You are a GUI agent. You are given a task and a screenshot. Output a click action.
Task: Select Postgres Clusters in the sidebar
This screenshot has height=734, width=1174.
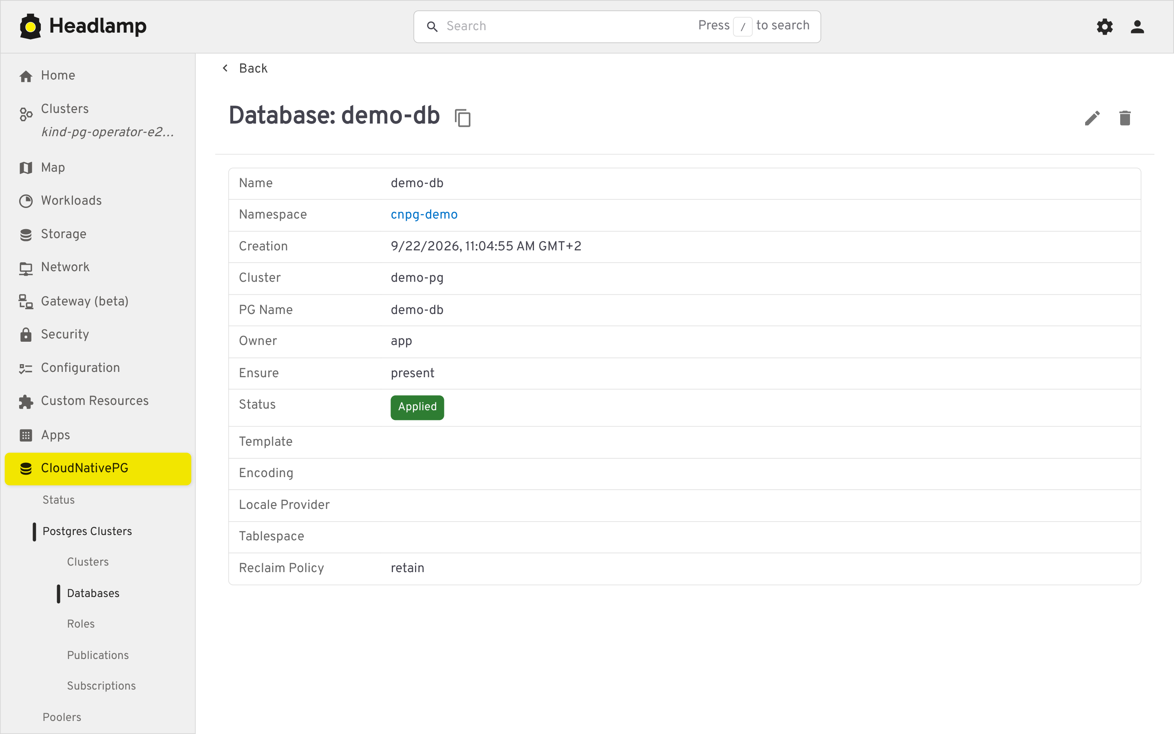pyautogui.click(x=87, y=531)
